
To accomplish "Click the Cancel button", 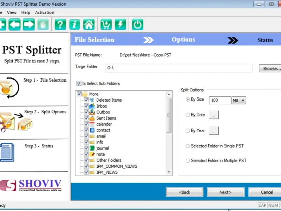I will (265, 192).
